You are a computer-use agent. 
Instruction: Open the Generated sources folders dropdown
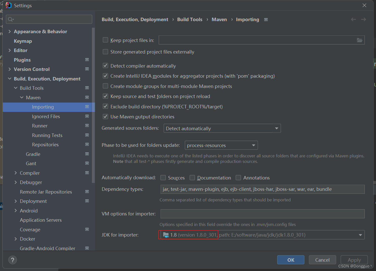(x=222, y=128)
